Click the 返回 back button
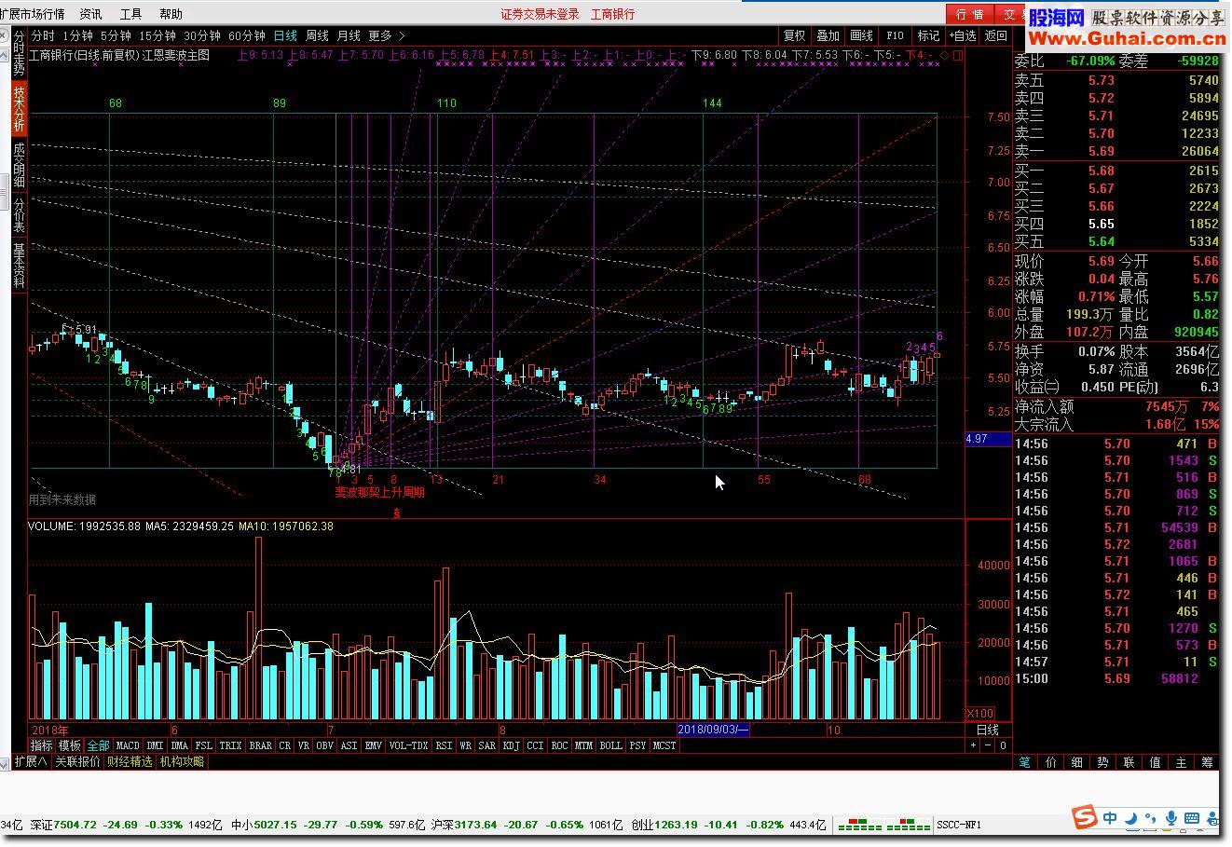 coord(996,35)
